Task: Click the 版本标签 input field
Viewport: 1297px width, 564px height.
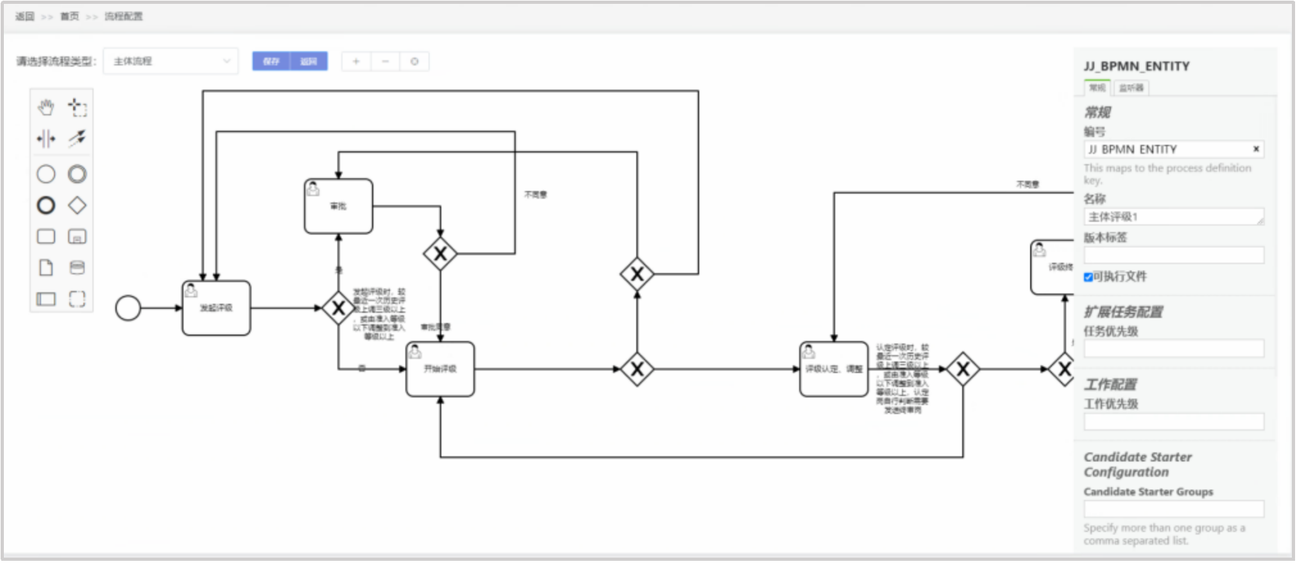Action: (x=1174, y=255)
